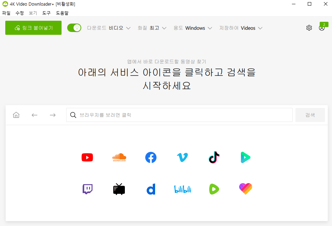Image resolution: width=332 pixels, height=226 pixels.
Task: Open Vimeo service icon
Action: tap(182, 157)
